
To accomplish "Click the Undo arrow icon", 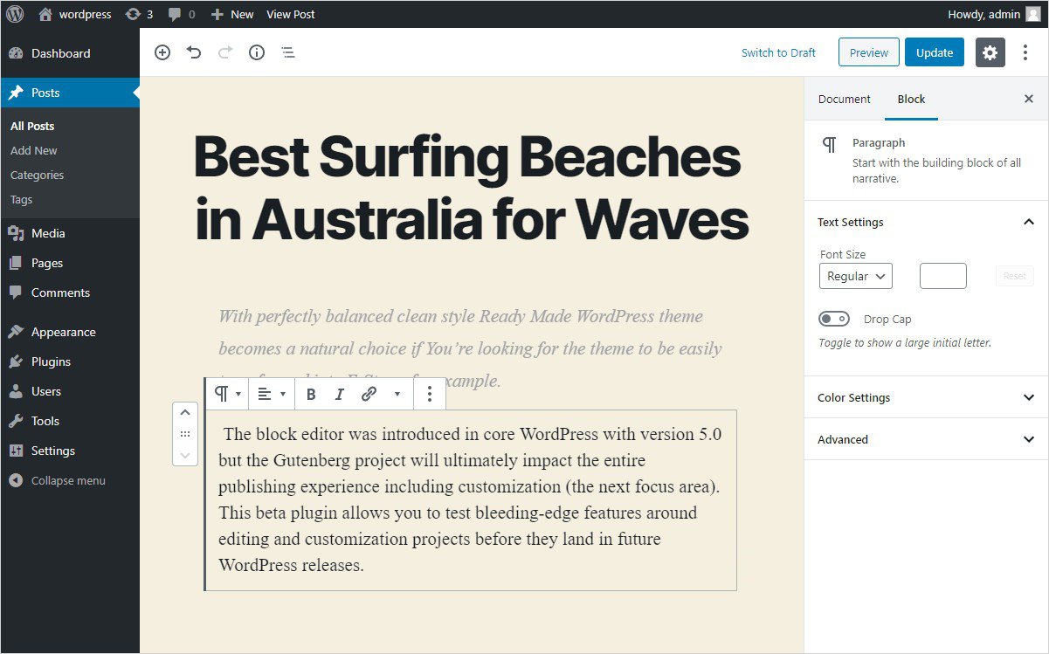I will [x=194, y=52].
